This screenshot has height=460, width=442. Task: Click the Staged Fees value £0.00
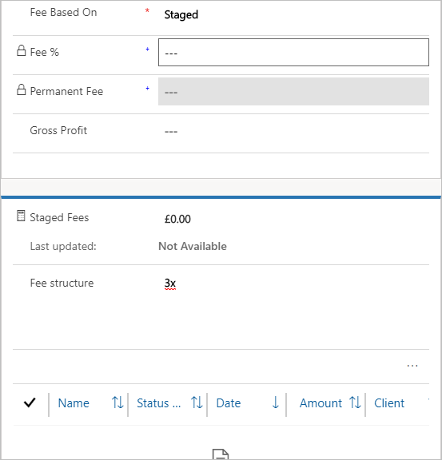(177, 219)
